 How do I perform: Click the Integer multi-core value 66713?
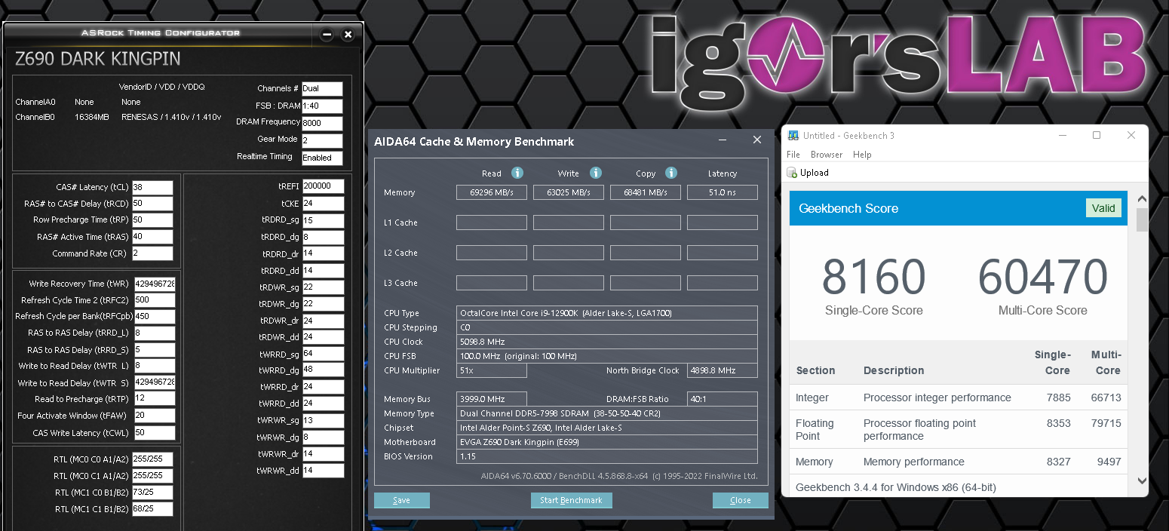[1106, 397]
